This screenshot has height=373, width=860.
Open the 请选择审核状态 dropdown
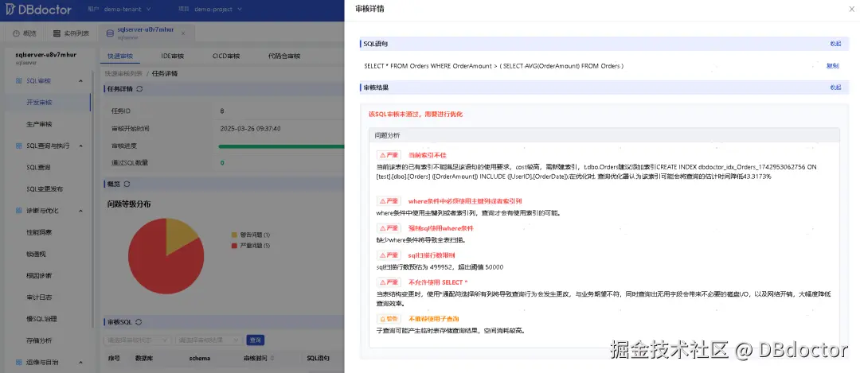click(137, 340)
